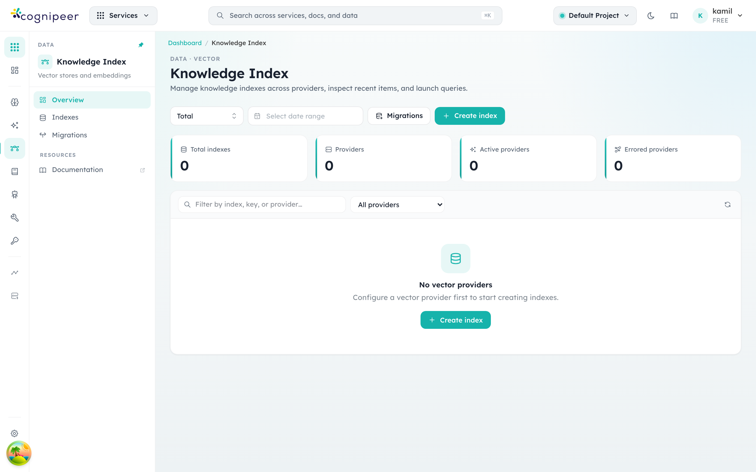The height and width of the screenshot is (472, 756).
Task: Click the external link icon beside Documentation
Action: [143, 170]
